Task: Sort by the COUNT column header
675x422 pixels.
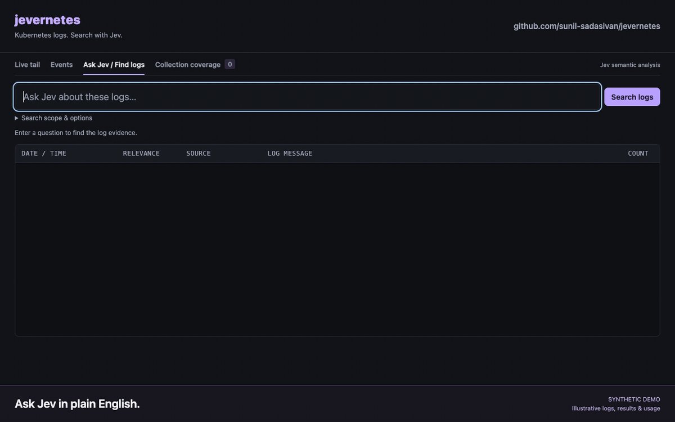Action: 638,154
